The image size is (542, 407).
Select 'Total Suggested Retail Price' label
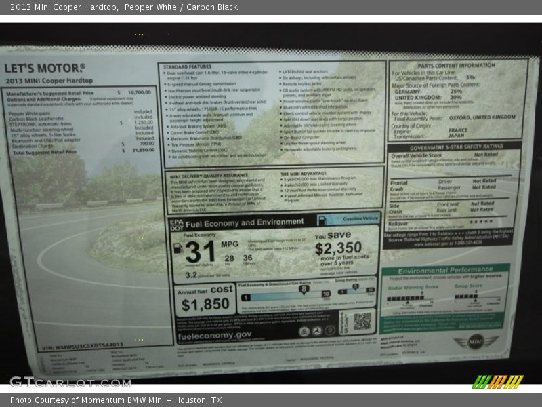click(x=45, y=152)
